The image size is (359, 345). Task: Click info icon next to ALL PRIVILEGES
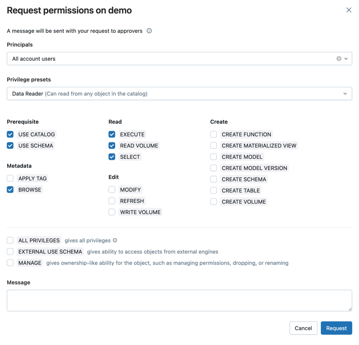(115, 240)
